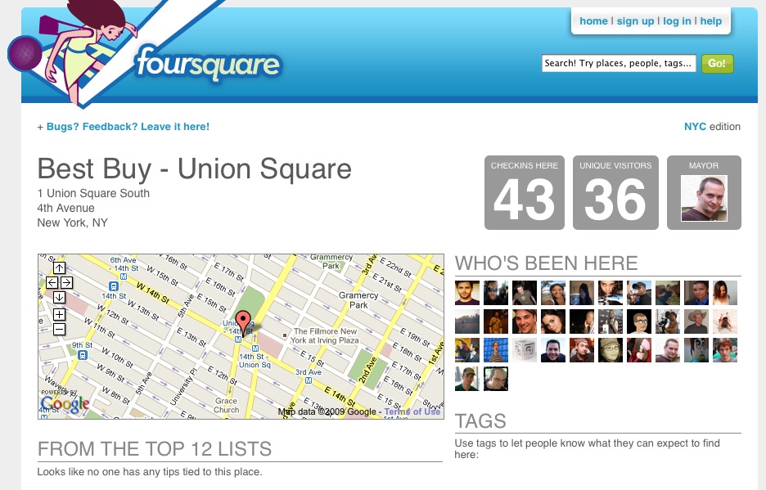Image resolution: width=766 pixels, height=490 pixels.
Task: Zoom out the map with minus button
Action: click(x=59, y=329)
